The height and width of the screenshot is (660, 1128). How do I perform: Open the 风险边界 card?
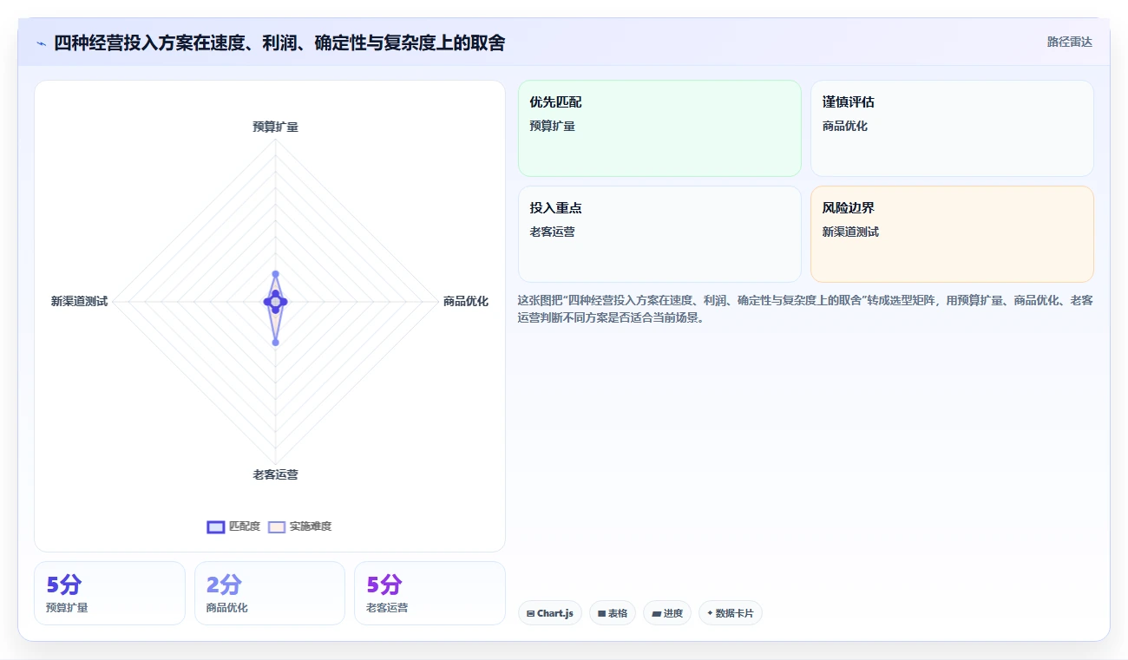[952, 234]
